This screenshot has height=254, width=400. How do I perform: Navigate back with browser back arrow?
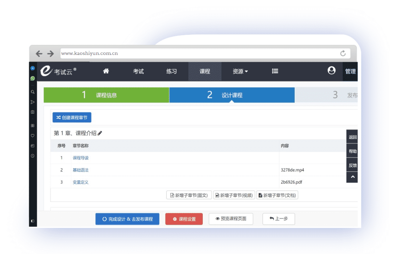[39, 53]
